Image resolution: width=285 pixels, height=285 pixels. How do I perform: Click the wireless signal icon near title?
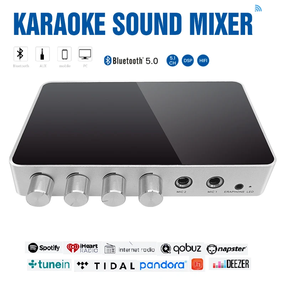pyautogui.click(x=258, y=8)
